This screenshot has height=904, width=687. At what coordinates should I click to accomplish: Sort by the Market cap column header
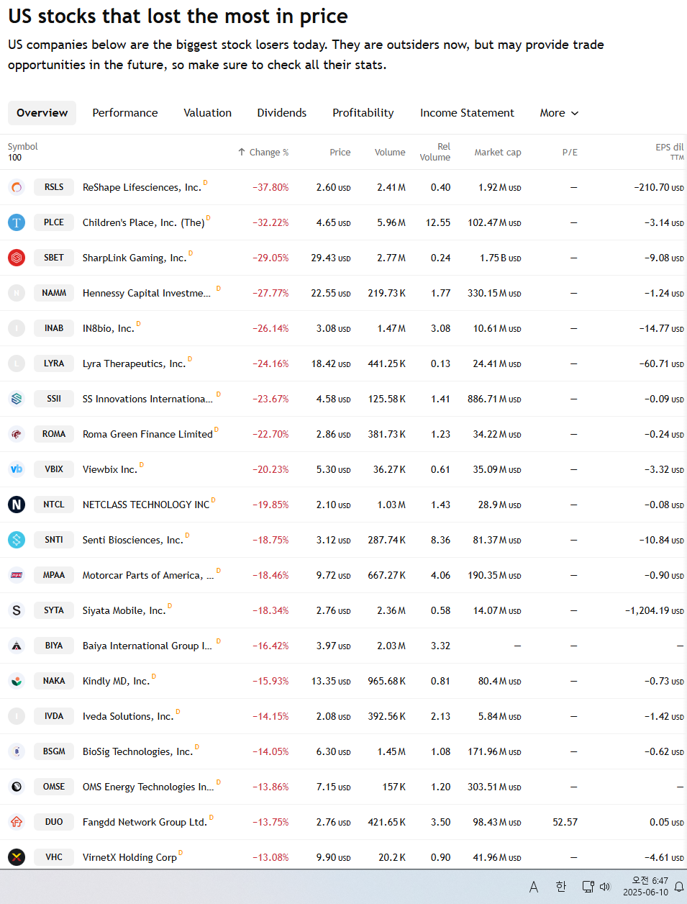click(498, 153)
